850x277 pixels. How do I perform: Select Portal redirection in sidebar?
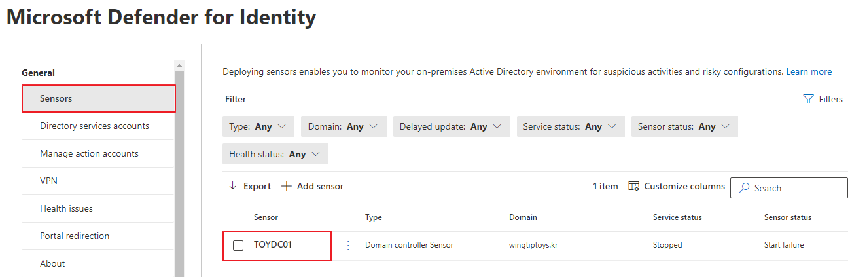click(99, 236)
